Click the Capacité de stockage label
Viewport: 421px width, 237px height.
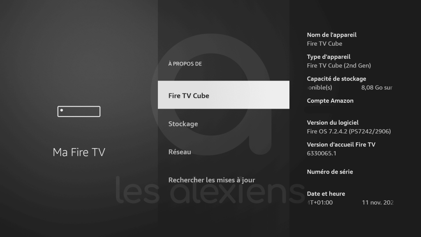336,79
